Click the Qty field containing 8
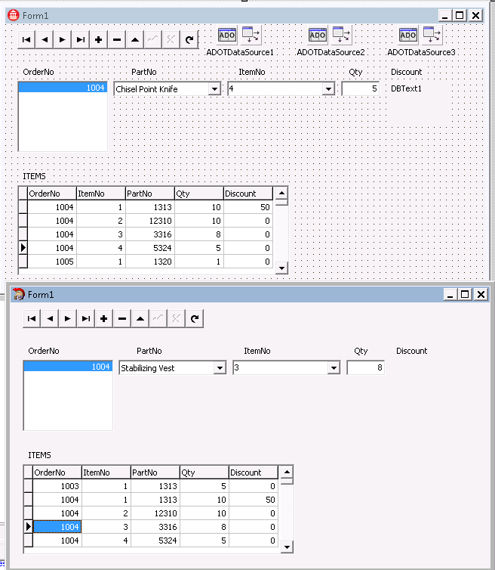This screenshot has width=495, height=570. click(365, 367)
